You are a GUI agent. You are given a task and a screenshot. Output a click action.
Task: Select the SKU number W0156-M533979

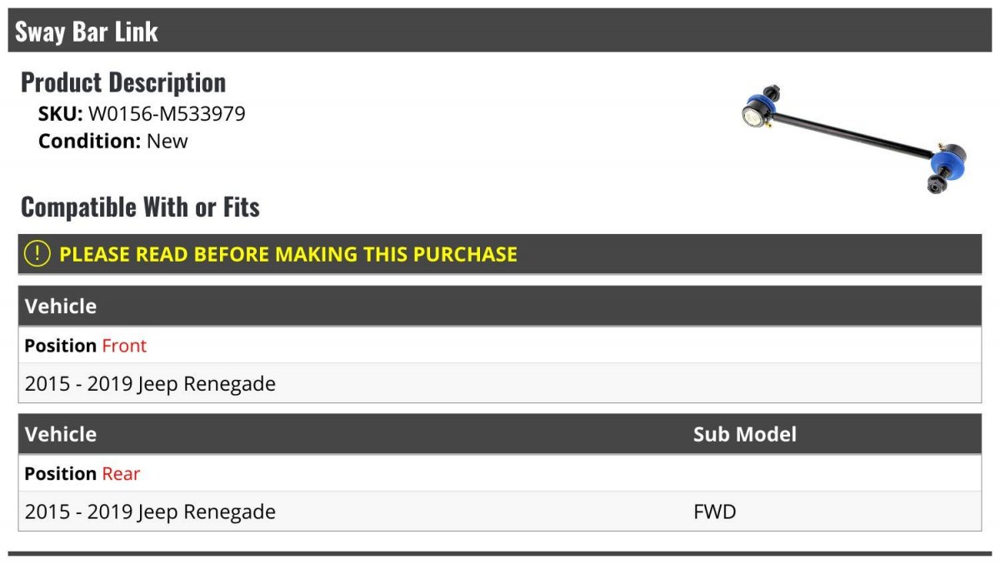click(x=167, y=114)
